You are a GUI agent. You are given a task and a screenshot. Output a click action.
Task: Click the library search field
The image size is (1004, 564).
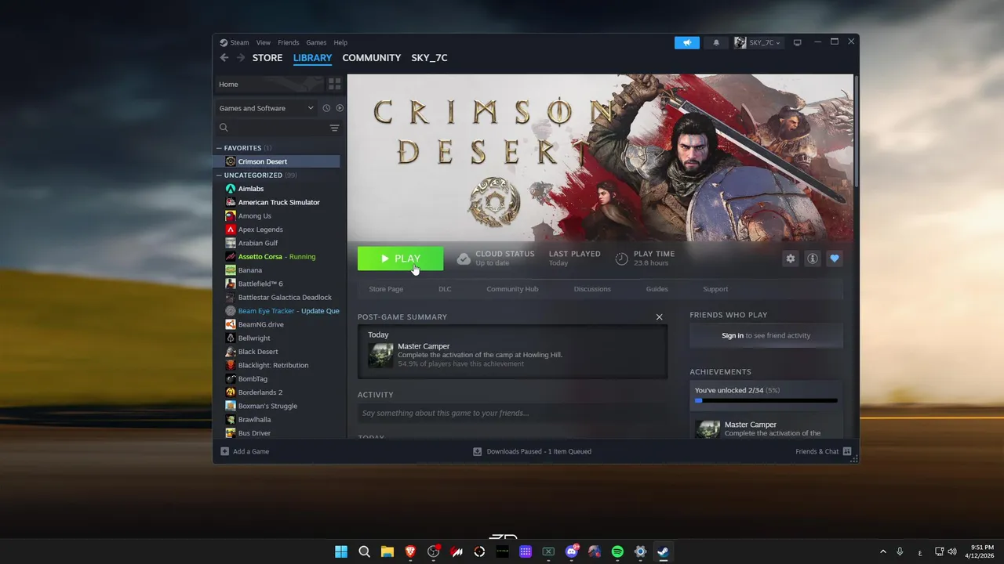click(x=271, y=128)
